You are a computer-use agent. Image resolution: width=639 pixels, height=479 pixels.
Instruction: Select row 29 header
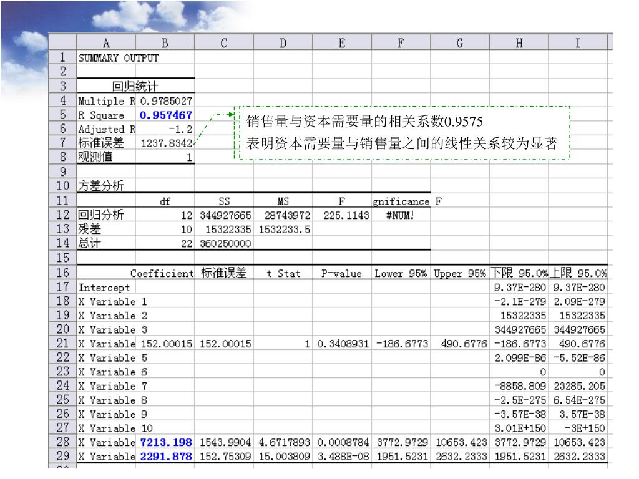coord(63,456)
